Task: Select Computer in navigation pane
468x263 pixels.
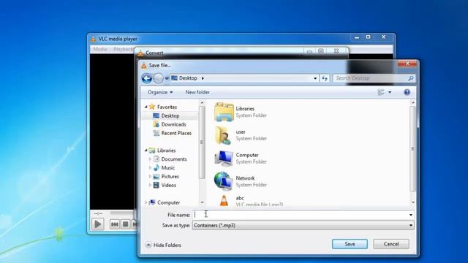Action: 168,202
